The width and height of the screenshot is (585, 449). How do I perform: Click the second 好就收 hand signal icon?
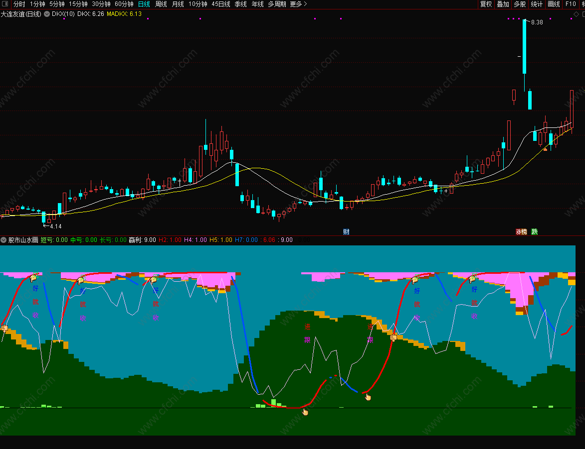point(81,279)
